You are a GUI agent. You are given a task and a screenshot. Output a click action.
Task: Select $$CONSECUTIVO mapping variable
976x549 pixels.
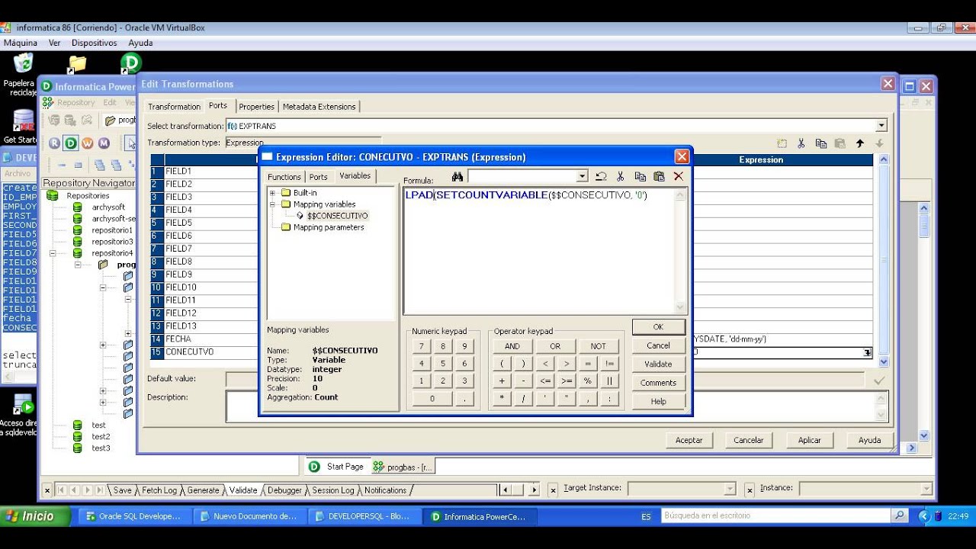337,216
